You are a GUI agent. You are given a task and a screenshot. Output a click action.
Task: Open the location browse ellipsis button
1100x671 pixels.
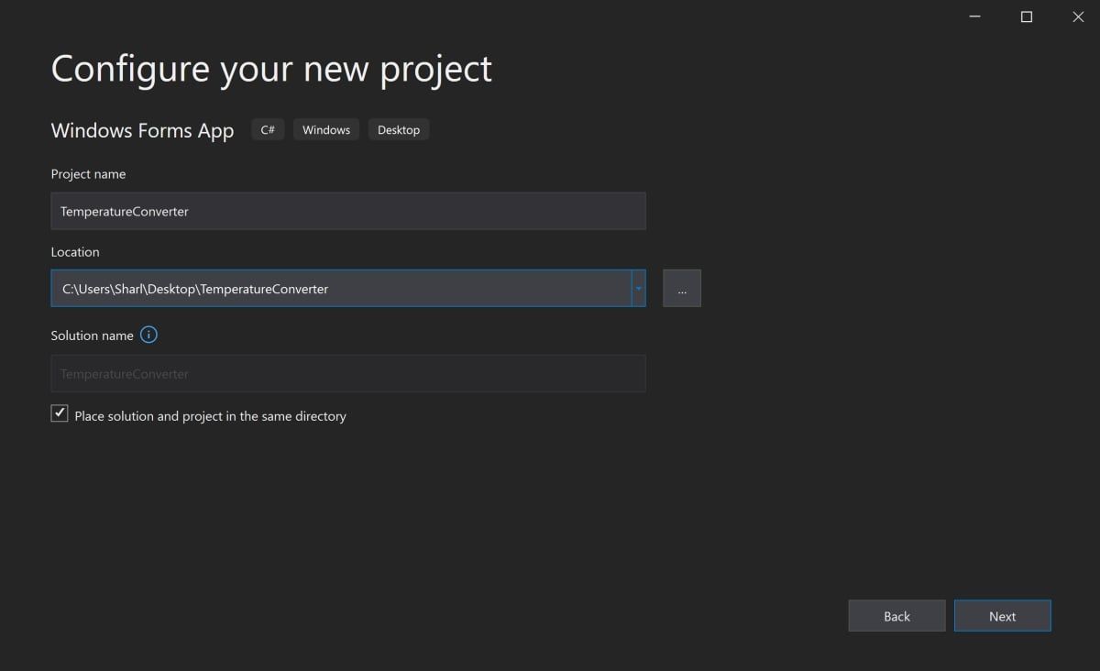click(x=682, y=289)
